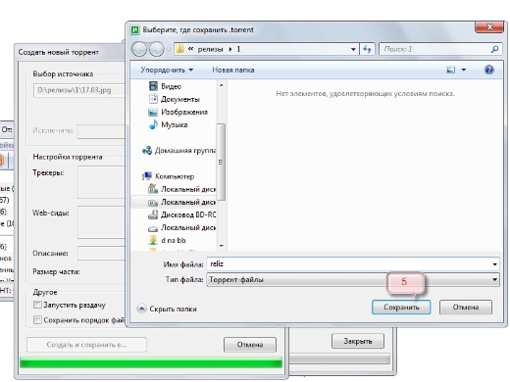
Task: Click the Новая папка button
Action: 233,70
